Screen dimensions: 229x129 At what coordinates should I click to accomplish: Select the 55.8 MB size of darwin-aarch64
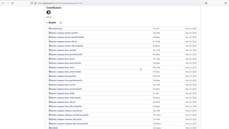(x=156, y=33)
